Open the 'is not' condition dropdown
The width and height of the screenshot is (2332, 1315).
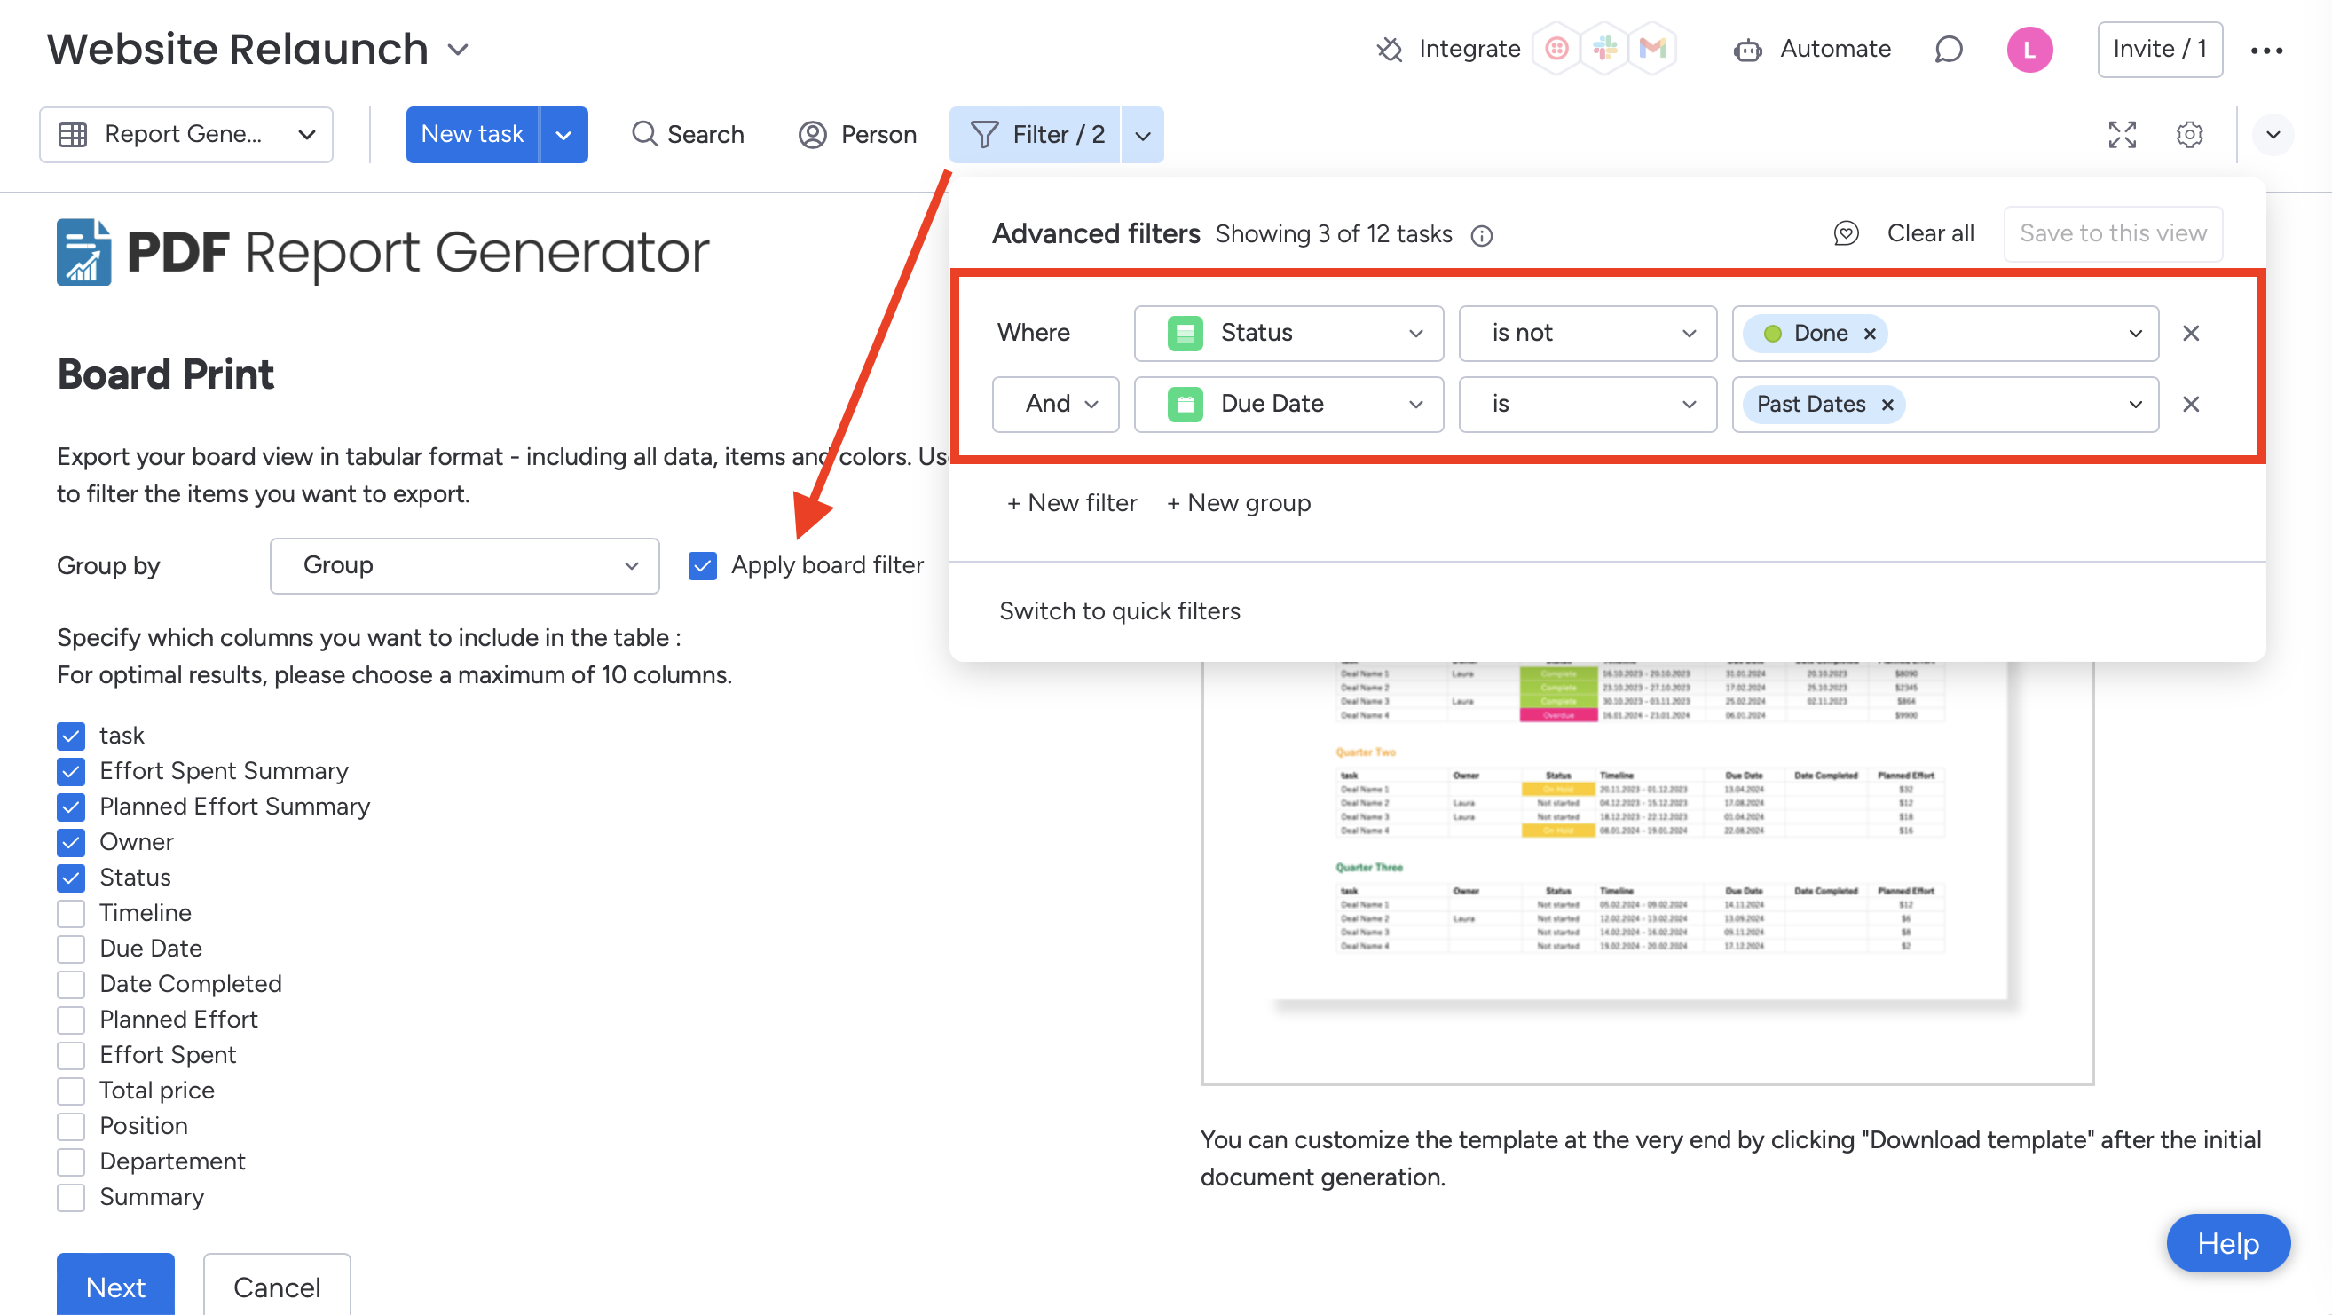[1587, 333]
